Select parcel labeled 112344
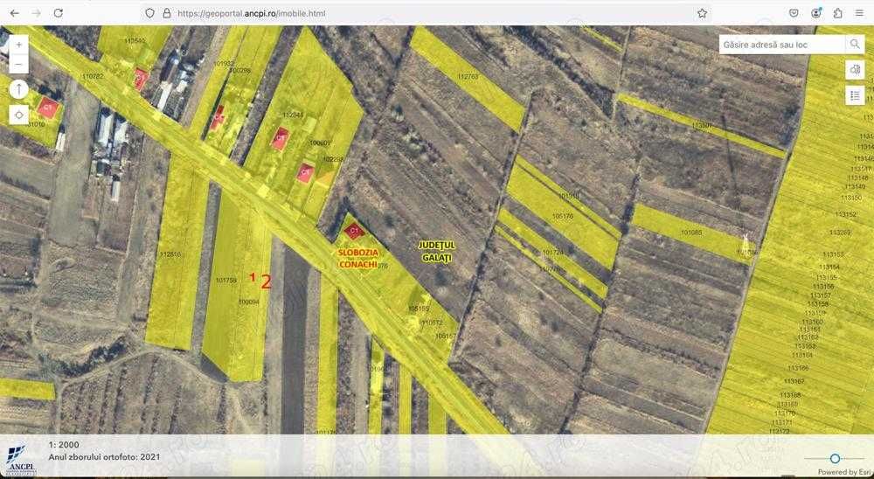The width and height of the screenshot is (874, 479). (x=293, y=115)
